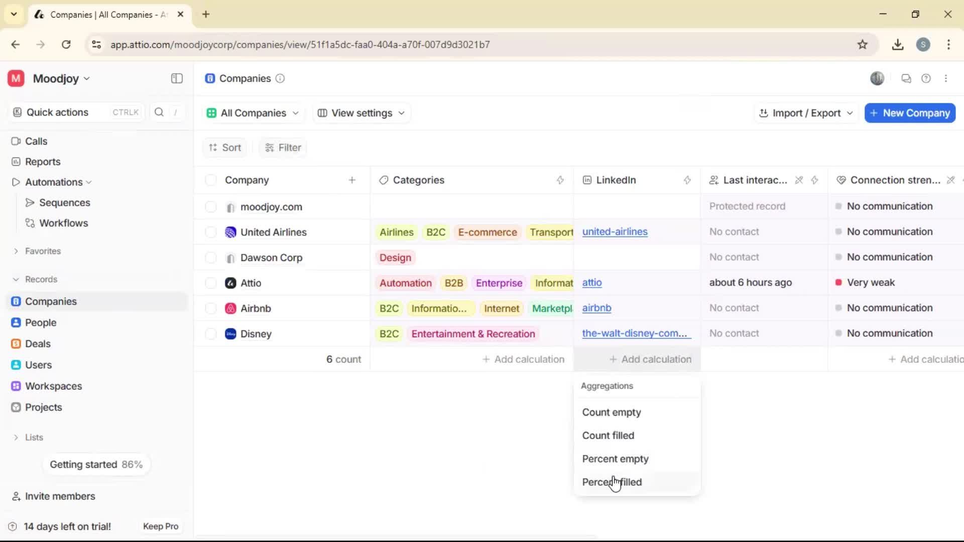Open the help question mark icon
964x542 pixels.
[926, 78]
